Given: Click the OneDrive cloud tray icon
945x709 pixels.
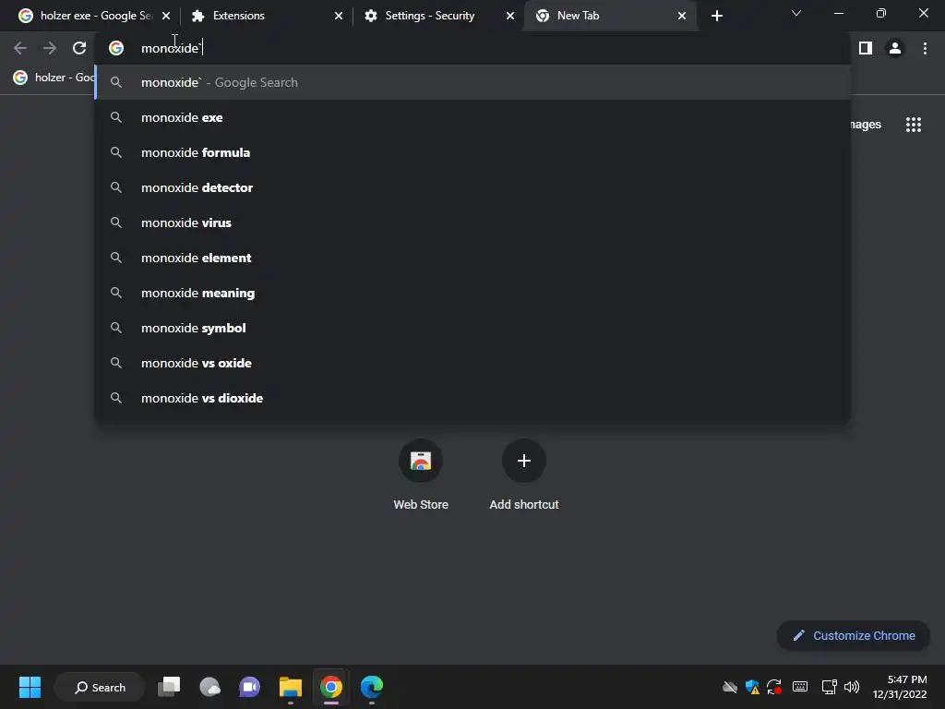Looking at the screenshot, I should (x=729, y=687).
